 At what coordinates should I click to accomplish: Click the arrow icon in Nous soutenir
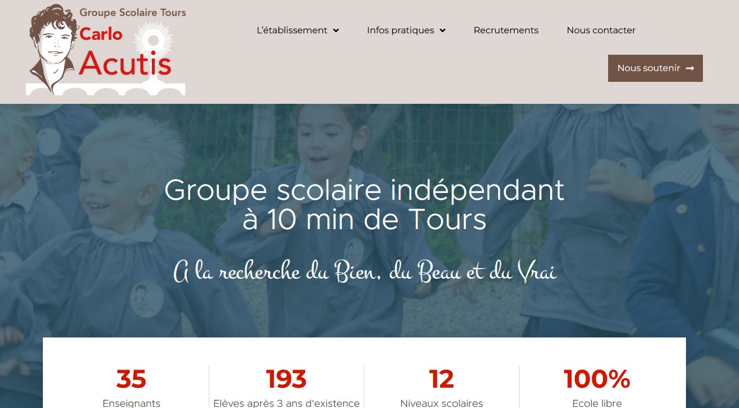pyautogui.click(x=690, y=68)
